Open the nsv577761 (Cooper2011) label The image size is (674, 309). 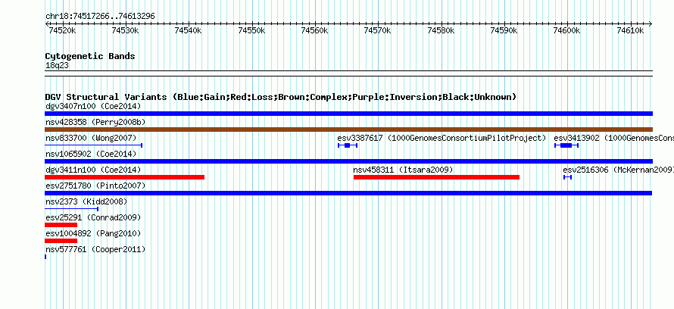pos(95,249)
